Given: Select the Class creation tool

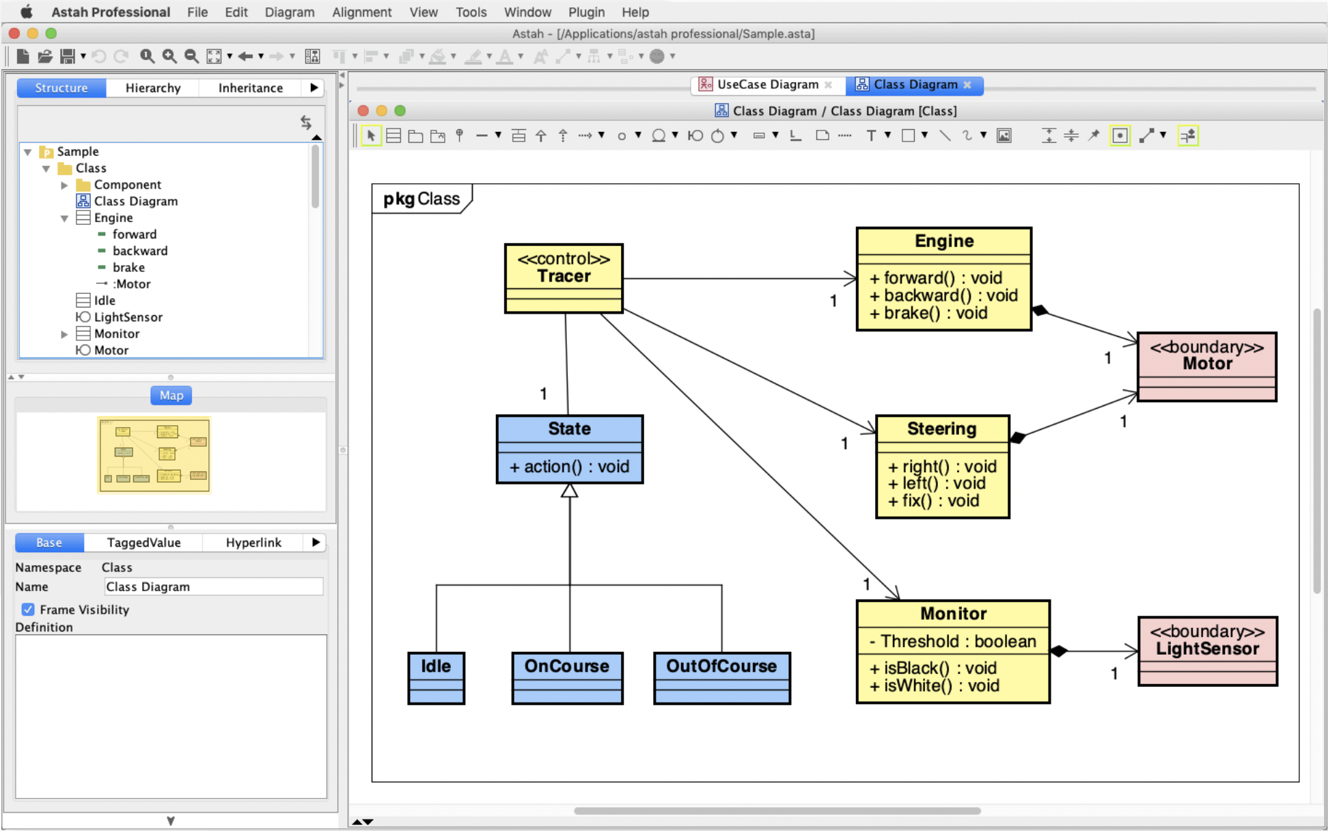Looking at the screenshot, I should [x=393, y=135].
